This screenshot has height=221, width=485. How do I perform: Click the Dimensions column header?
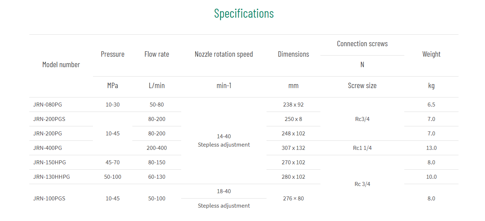pos(293,54)
